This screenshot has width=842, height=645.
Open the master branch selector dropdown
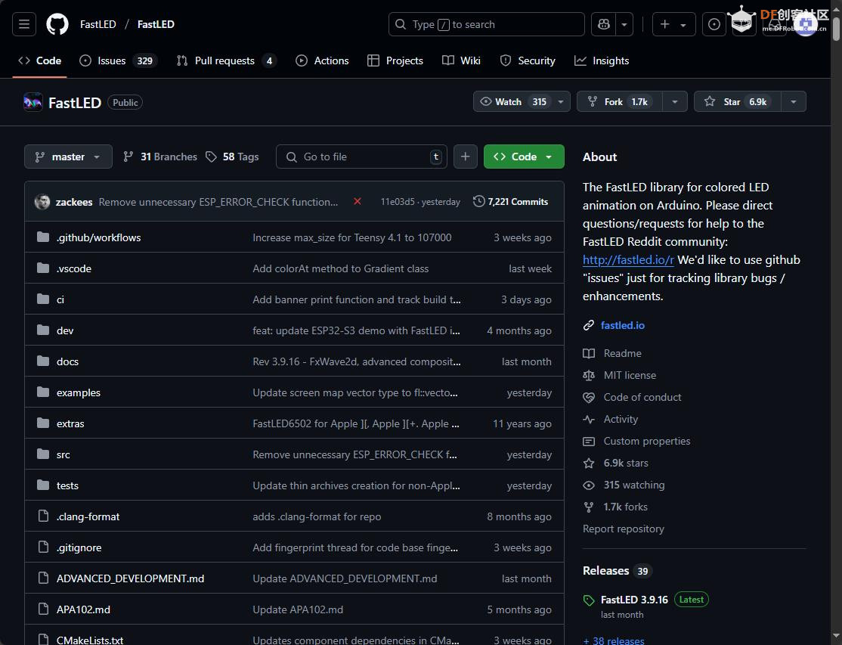pyautogui.click(x=68, y=157)
